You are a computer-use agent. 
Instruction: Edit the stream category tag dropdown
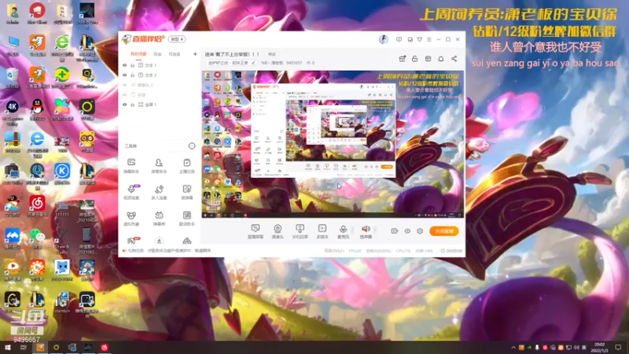coord(231,63)
